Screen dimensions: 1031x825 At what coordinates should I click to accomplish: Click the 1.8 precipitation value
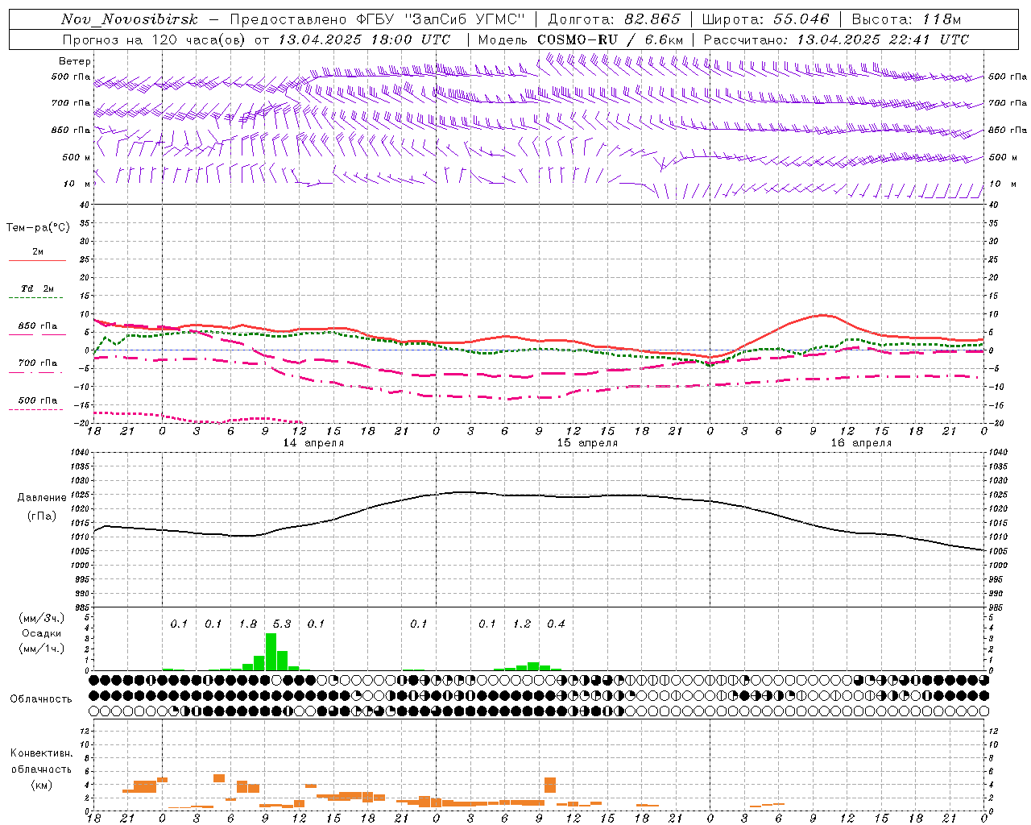248,624
